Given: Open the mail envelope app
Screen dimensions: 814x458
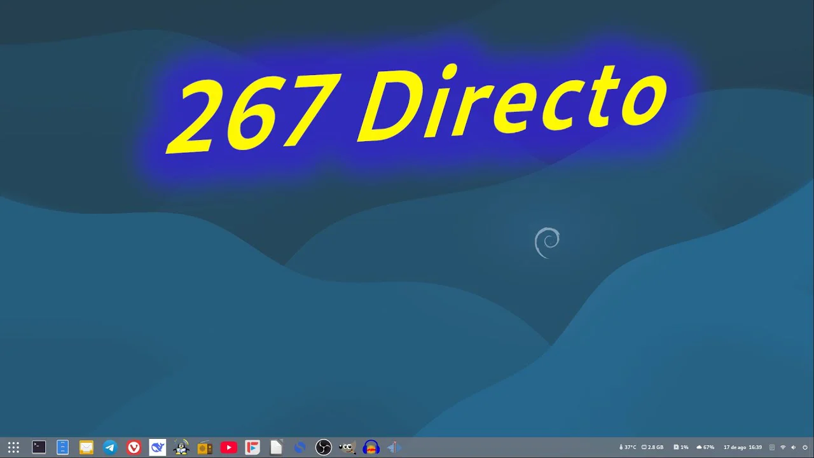Looking at the screenshot, I should point(86,448).
